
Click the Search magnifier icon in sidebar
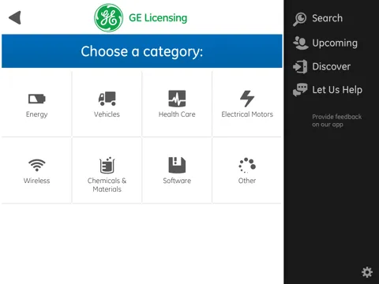299,19
